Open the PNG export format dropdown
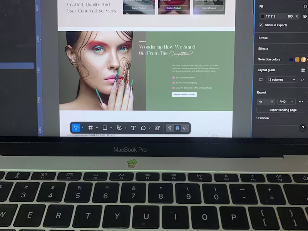Screen dimensions: 308x231 [x=286, y=101]
